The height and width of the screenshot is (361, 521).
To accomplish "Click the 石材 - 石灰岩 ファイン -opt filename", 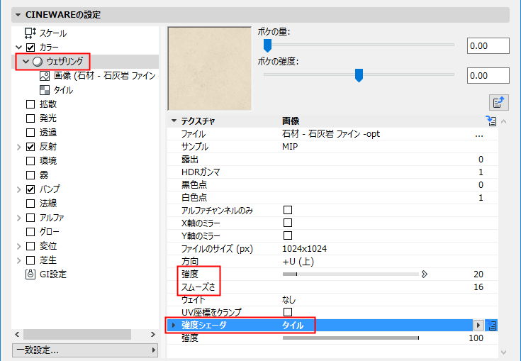I will [331, 134].
